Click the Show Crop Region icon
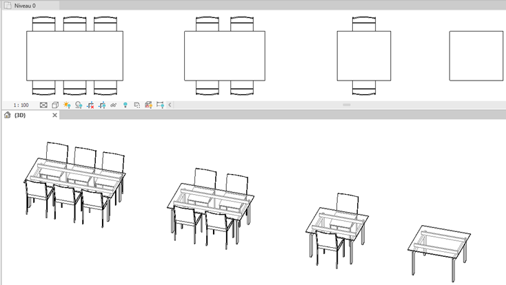The image size is (506, 285). (x=102, y=105)
